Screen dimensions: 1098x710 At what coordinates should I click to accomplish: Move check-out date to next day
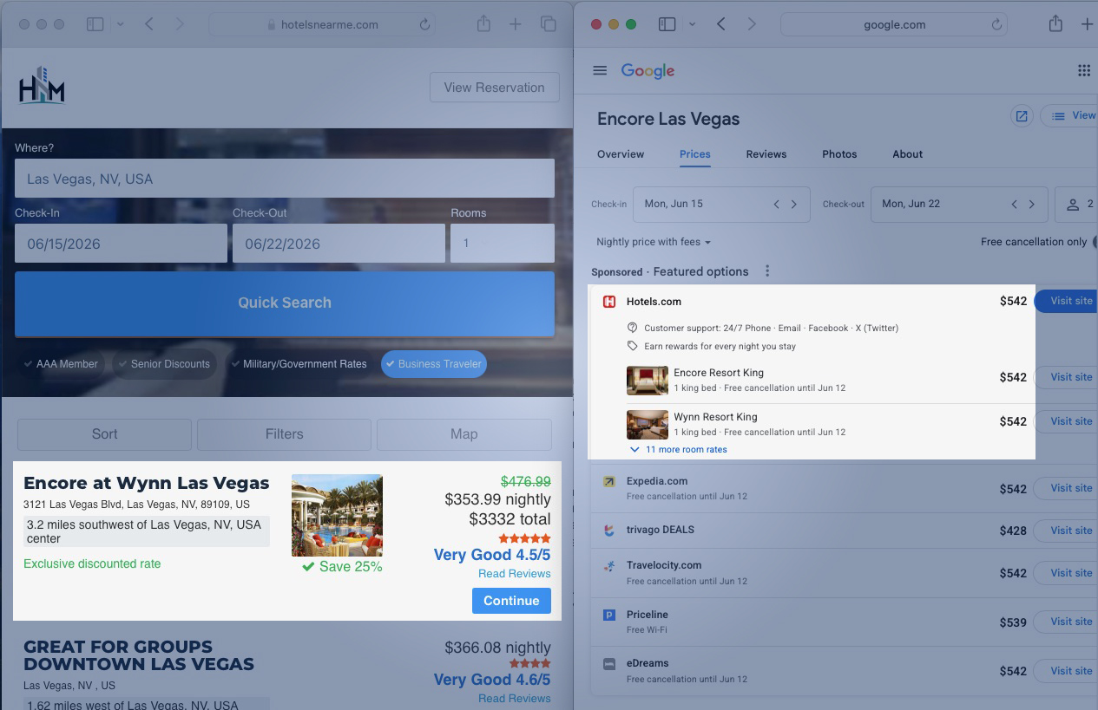point(1032,204)
